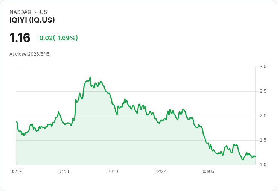Click the 2.0 y-axis price label

[x=263, y=116]
